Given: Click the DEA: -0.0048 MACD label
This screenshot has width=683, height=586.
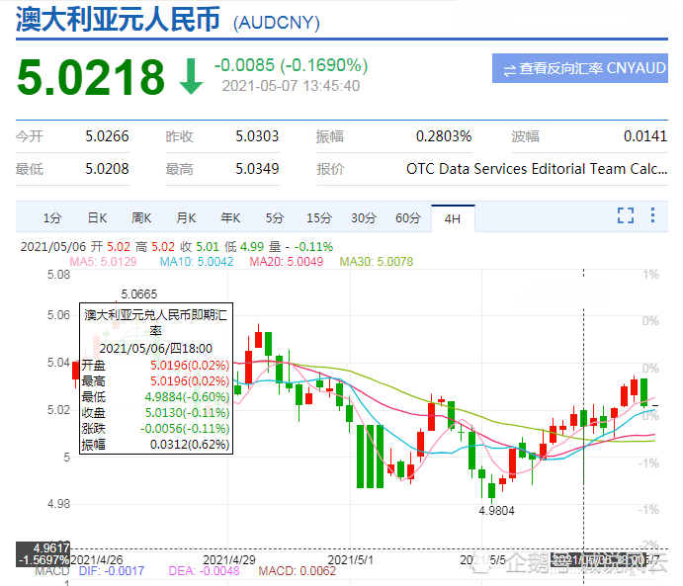Looking at the screenshot, I should click(204, 571).
